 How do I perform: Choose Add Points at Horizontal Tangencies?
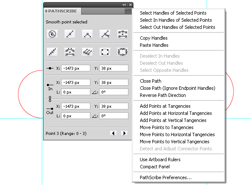tap(179, 113)
